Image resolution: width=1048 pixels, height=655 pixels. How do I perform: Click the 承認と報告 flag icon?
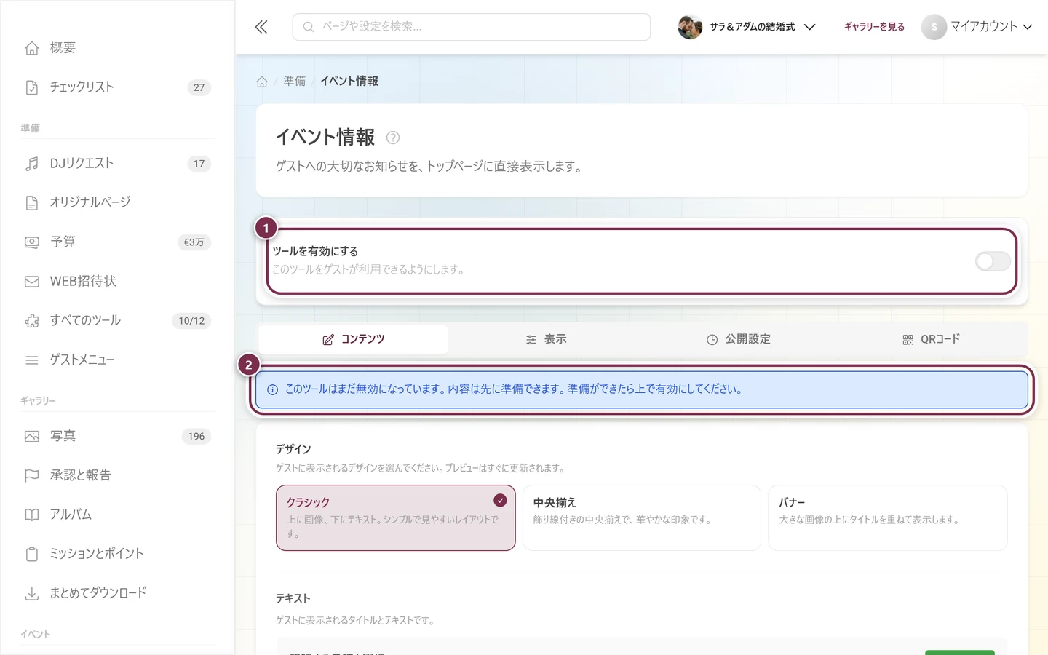(32, 476)
